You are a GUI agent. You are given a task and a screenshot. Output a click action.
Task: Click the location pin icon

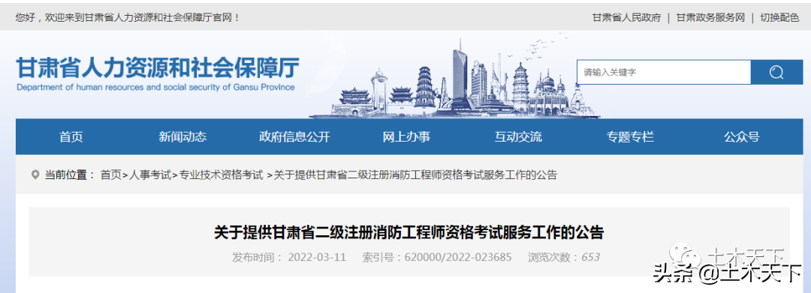coord(35,175)
